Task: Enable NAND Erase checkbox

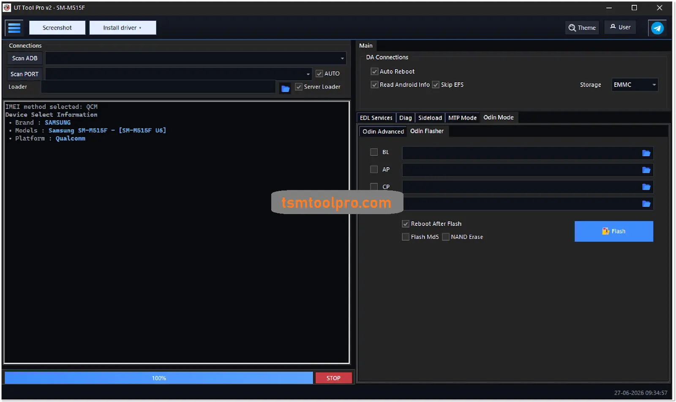Action: point(446,237)
